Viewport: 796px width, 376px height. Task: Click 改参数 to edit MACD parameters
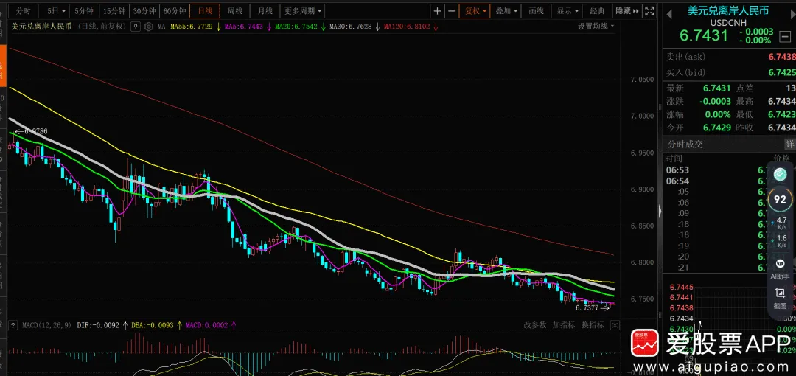pyautogui.click(x=535, y=325)
